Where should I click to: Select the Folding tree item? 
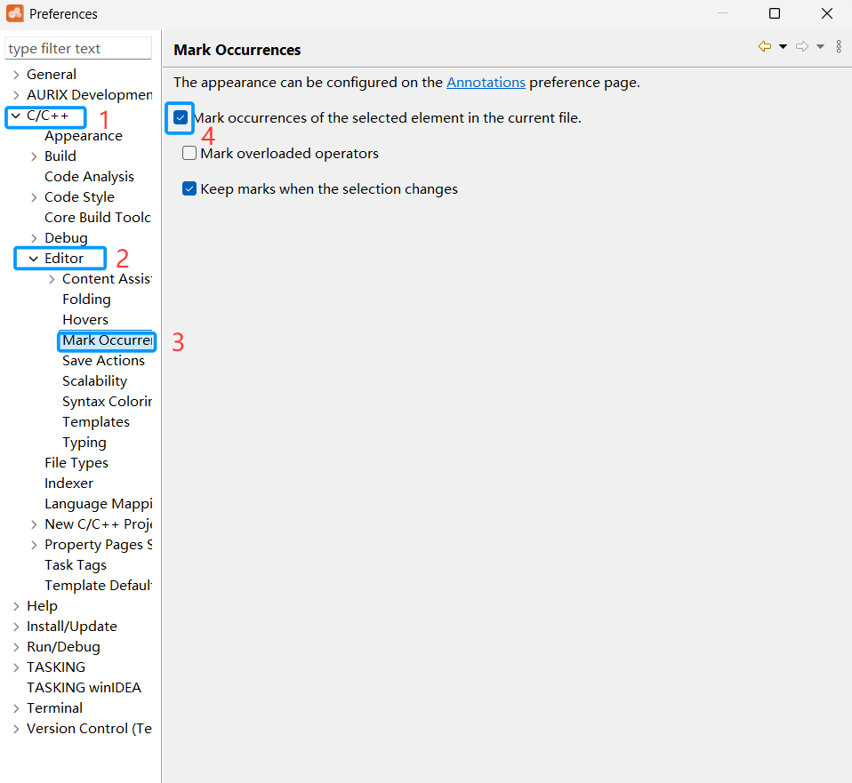[86, 300]
